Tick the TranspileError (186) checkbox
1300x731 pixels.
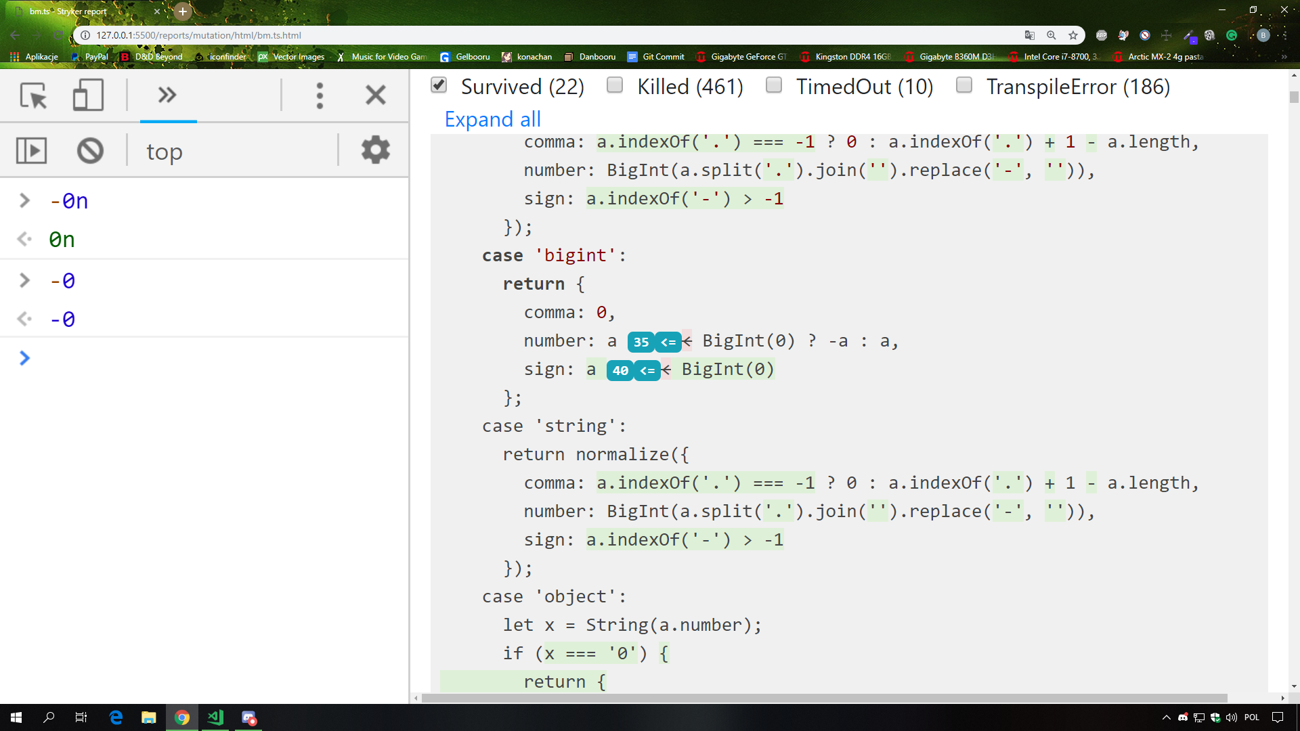click(964, 85)
